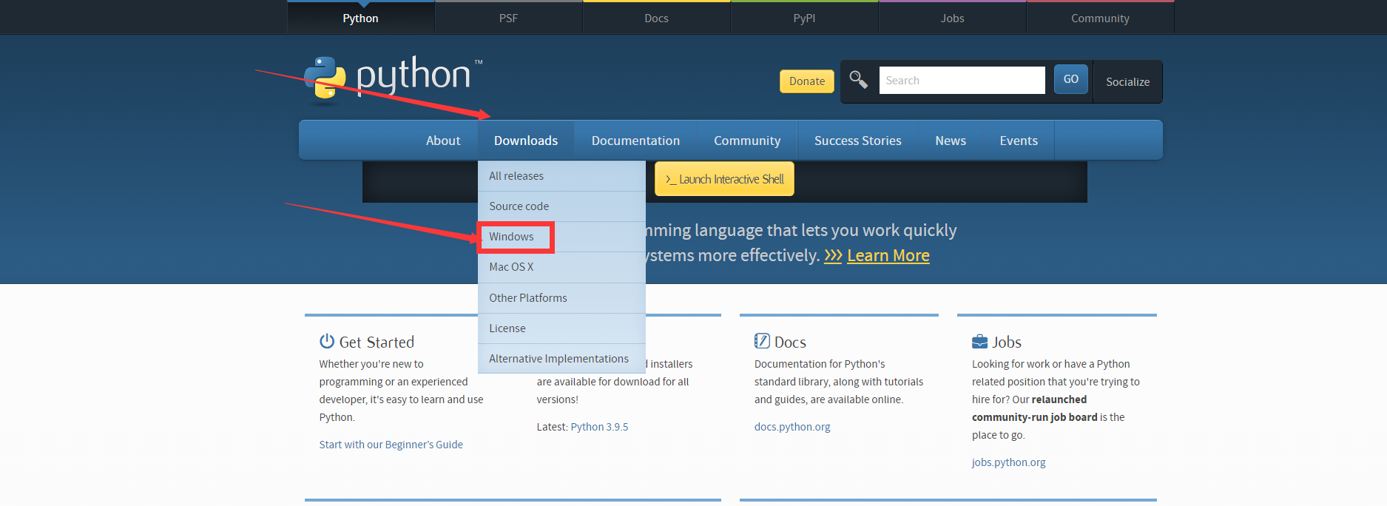Screen dimensions: 1387x506
Task: Open the Events navigation menu
Action: pyautogui.click(x=1019, y=141)
